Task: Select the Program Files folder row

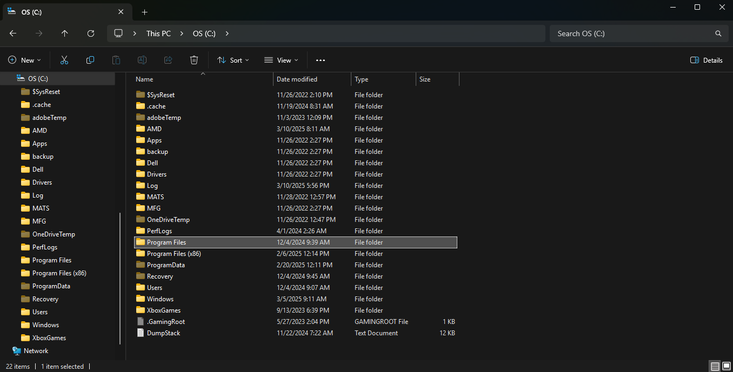Action: 296,242
